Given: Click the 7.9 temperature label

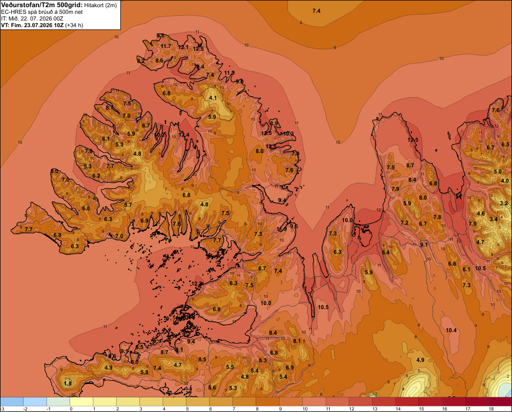Looking at the screenshot, I should [395, 189].
